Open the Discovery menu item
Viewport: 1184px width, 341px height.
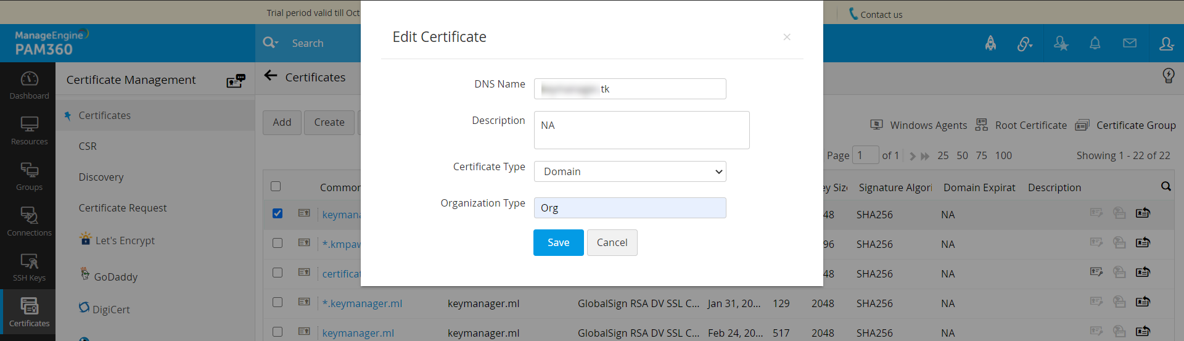(101, 177)
